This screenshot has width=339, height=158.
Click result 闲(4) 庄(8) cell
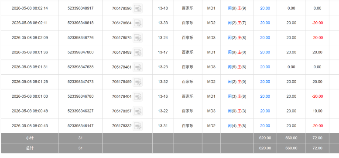pyautogui.click(x=237, y=126)
